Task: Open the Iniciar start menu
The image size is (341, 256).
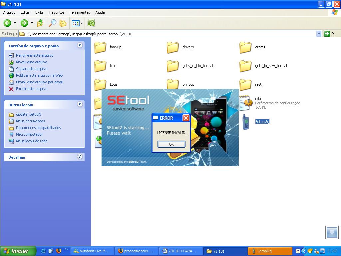Action: pyautogui.click(x=18, y=251)
